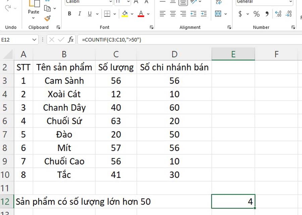The image size is (302, 215).
Task: Open the Clipboard dialog launcher
Action: [58, 28]
